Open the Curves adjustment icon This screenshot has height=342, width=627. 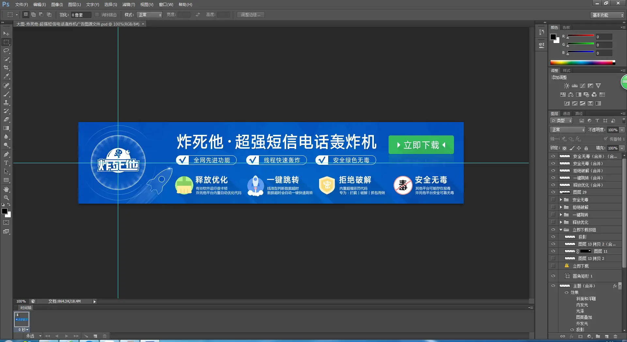click(582, 85)
